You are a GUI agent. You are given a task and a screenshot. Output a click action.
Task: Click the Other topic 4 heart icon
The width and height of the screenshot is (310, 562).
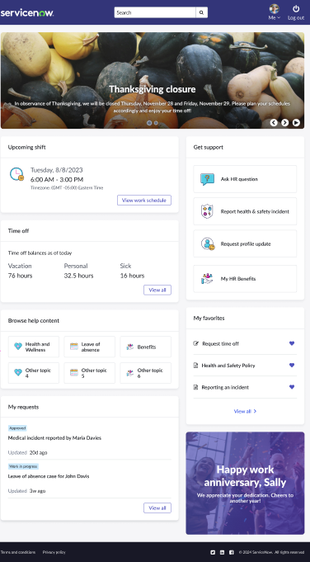pos(18,372)
